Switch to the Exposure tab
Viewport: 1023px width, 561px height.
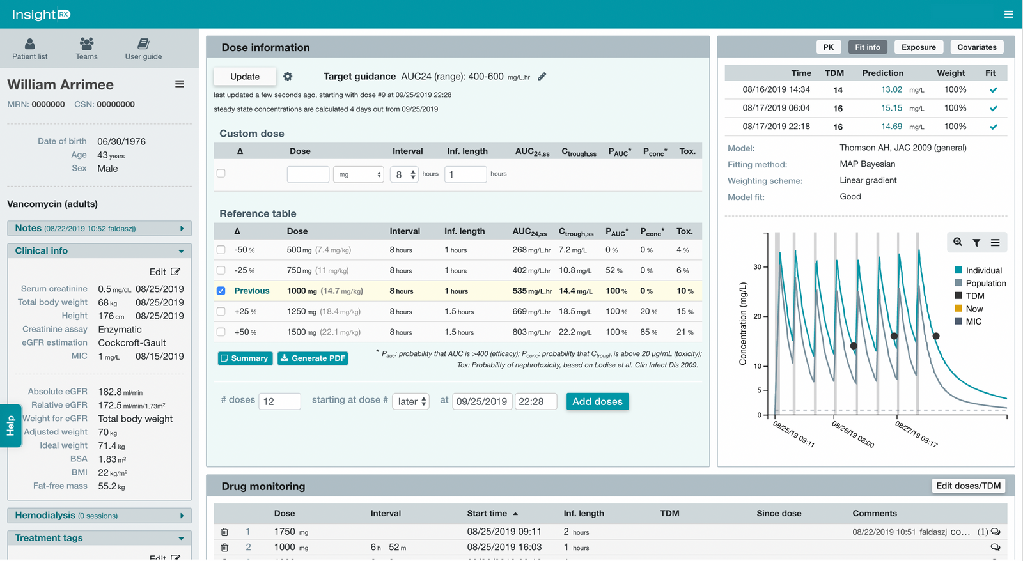(x=918, y=47)
